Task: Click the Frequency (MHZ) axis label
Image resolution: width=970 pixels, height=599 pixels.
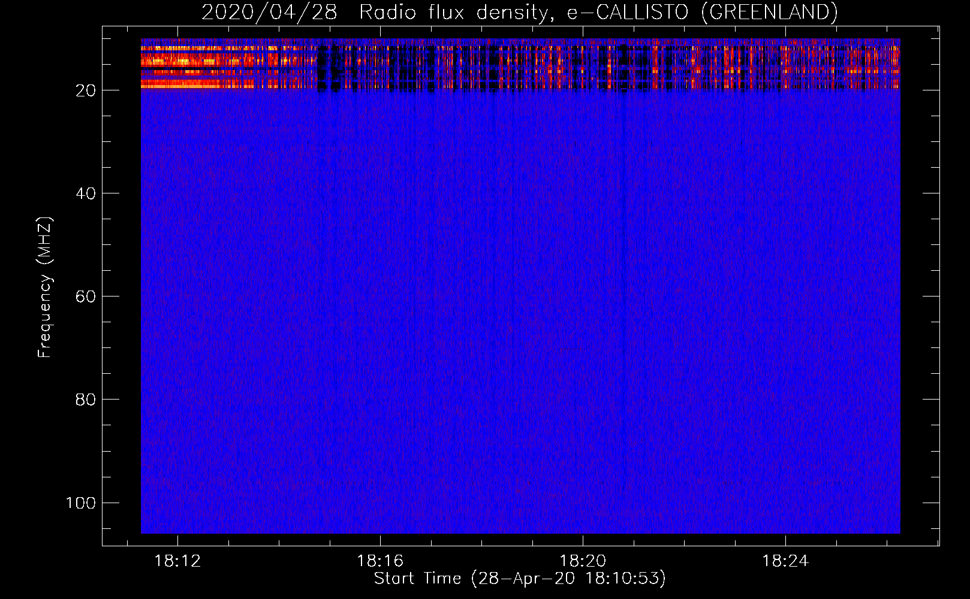Action: click(45, 288)
